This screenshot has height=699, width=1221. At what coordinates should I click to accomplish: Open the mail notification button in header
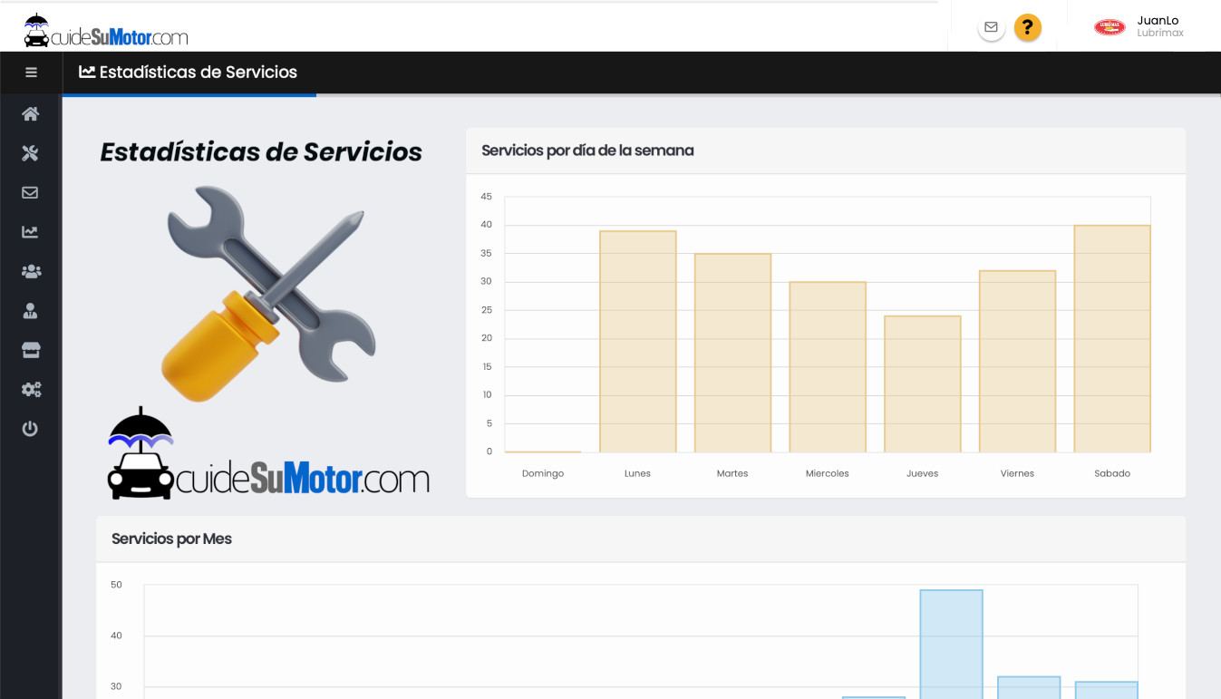991,27
